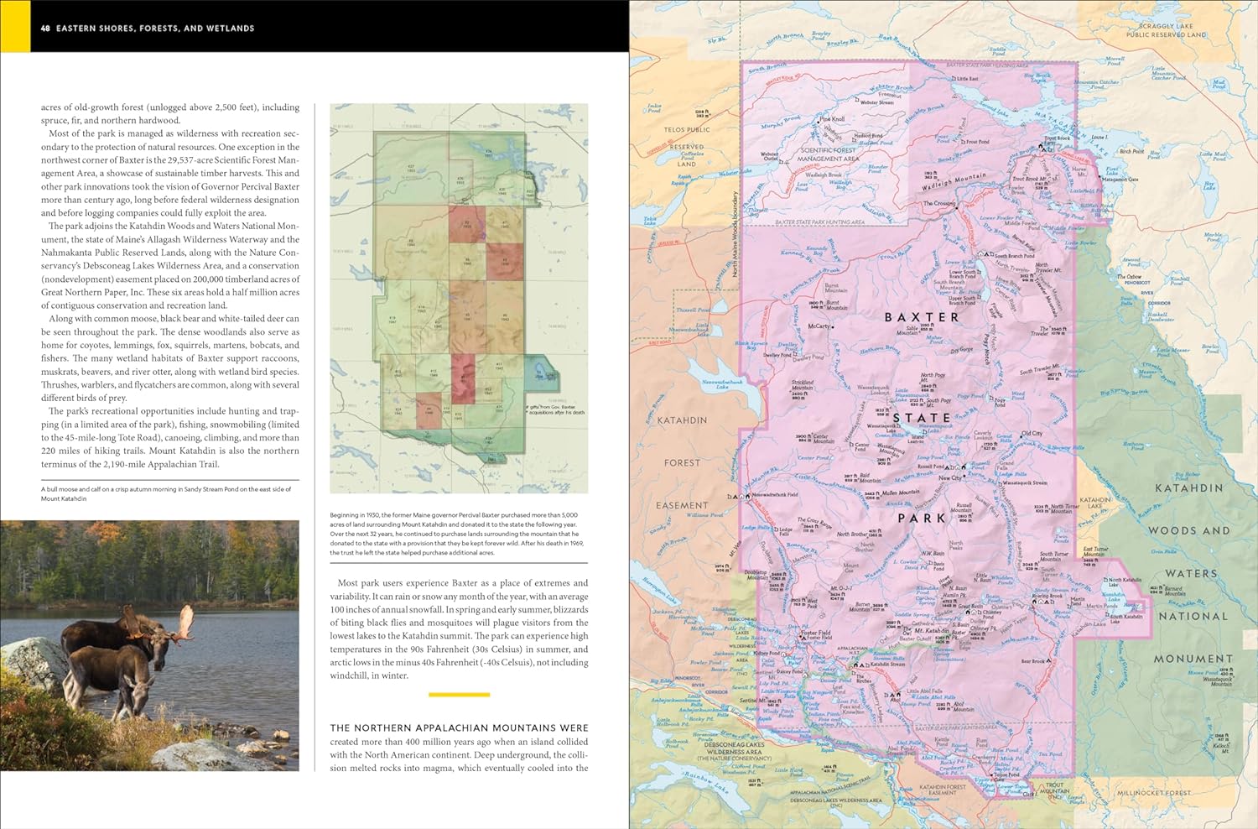The width and height of the screenshot is (1258, 829).
Task: Open the small land-acquisition inset map
Action: 459,298
